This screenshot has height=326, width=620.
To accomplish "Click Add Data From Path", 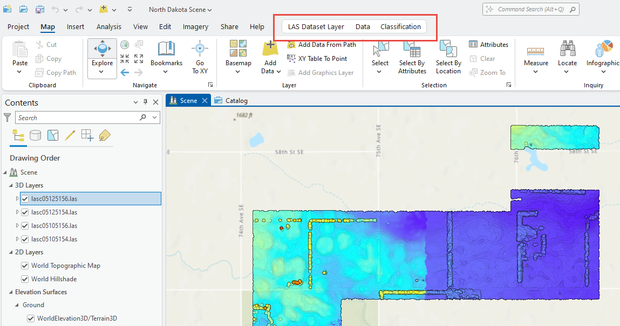I will (326, 45).
